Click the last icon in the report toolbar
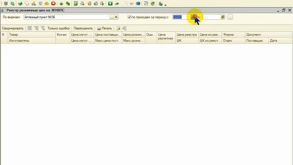The image size is (293, 165). click(125, 28)
